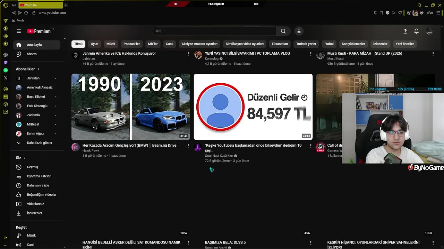Open Twitch panel in the sidebar
The width and height of the screenshot is (444, 249).
coord(6,63)
